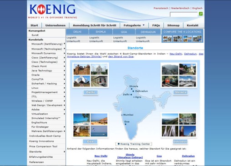Select the DELHI tab
This screenshot has width=231, height=166.
click(77, 32)
